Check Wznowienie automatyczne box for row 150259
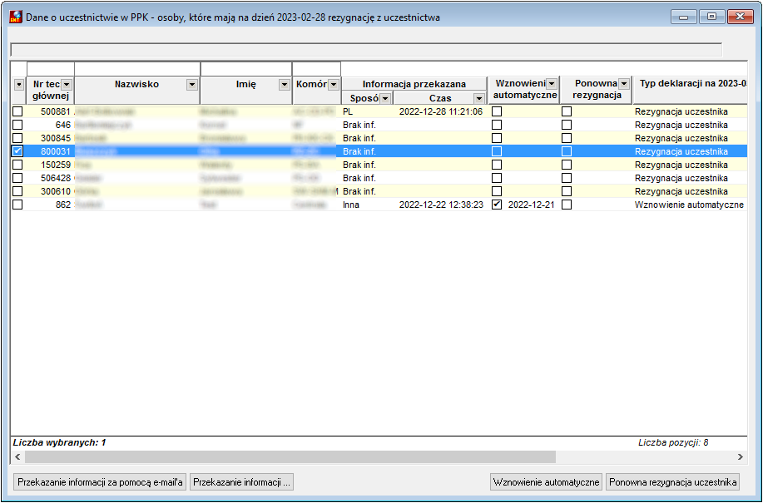The width and height of the screenshot is (763, 503). 497,165
